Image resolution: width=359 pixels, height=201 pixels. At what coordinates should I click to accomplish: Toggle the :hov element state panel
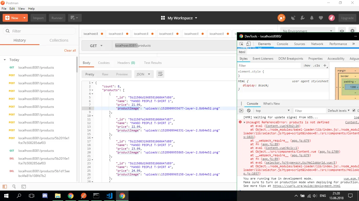tap(307, 66)
